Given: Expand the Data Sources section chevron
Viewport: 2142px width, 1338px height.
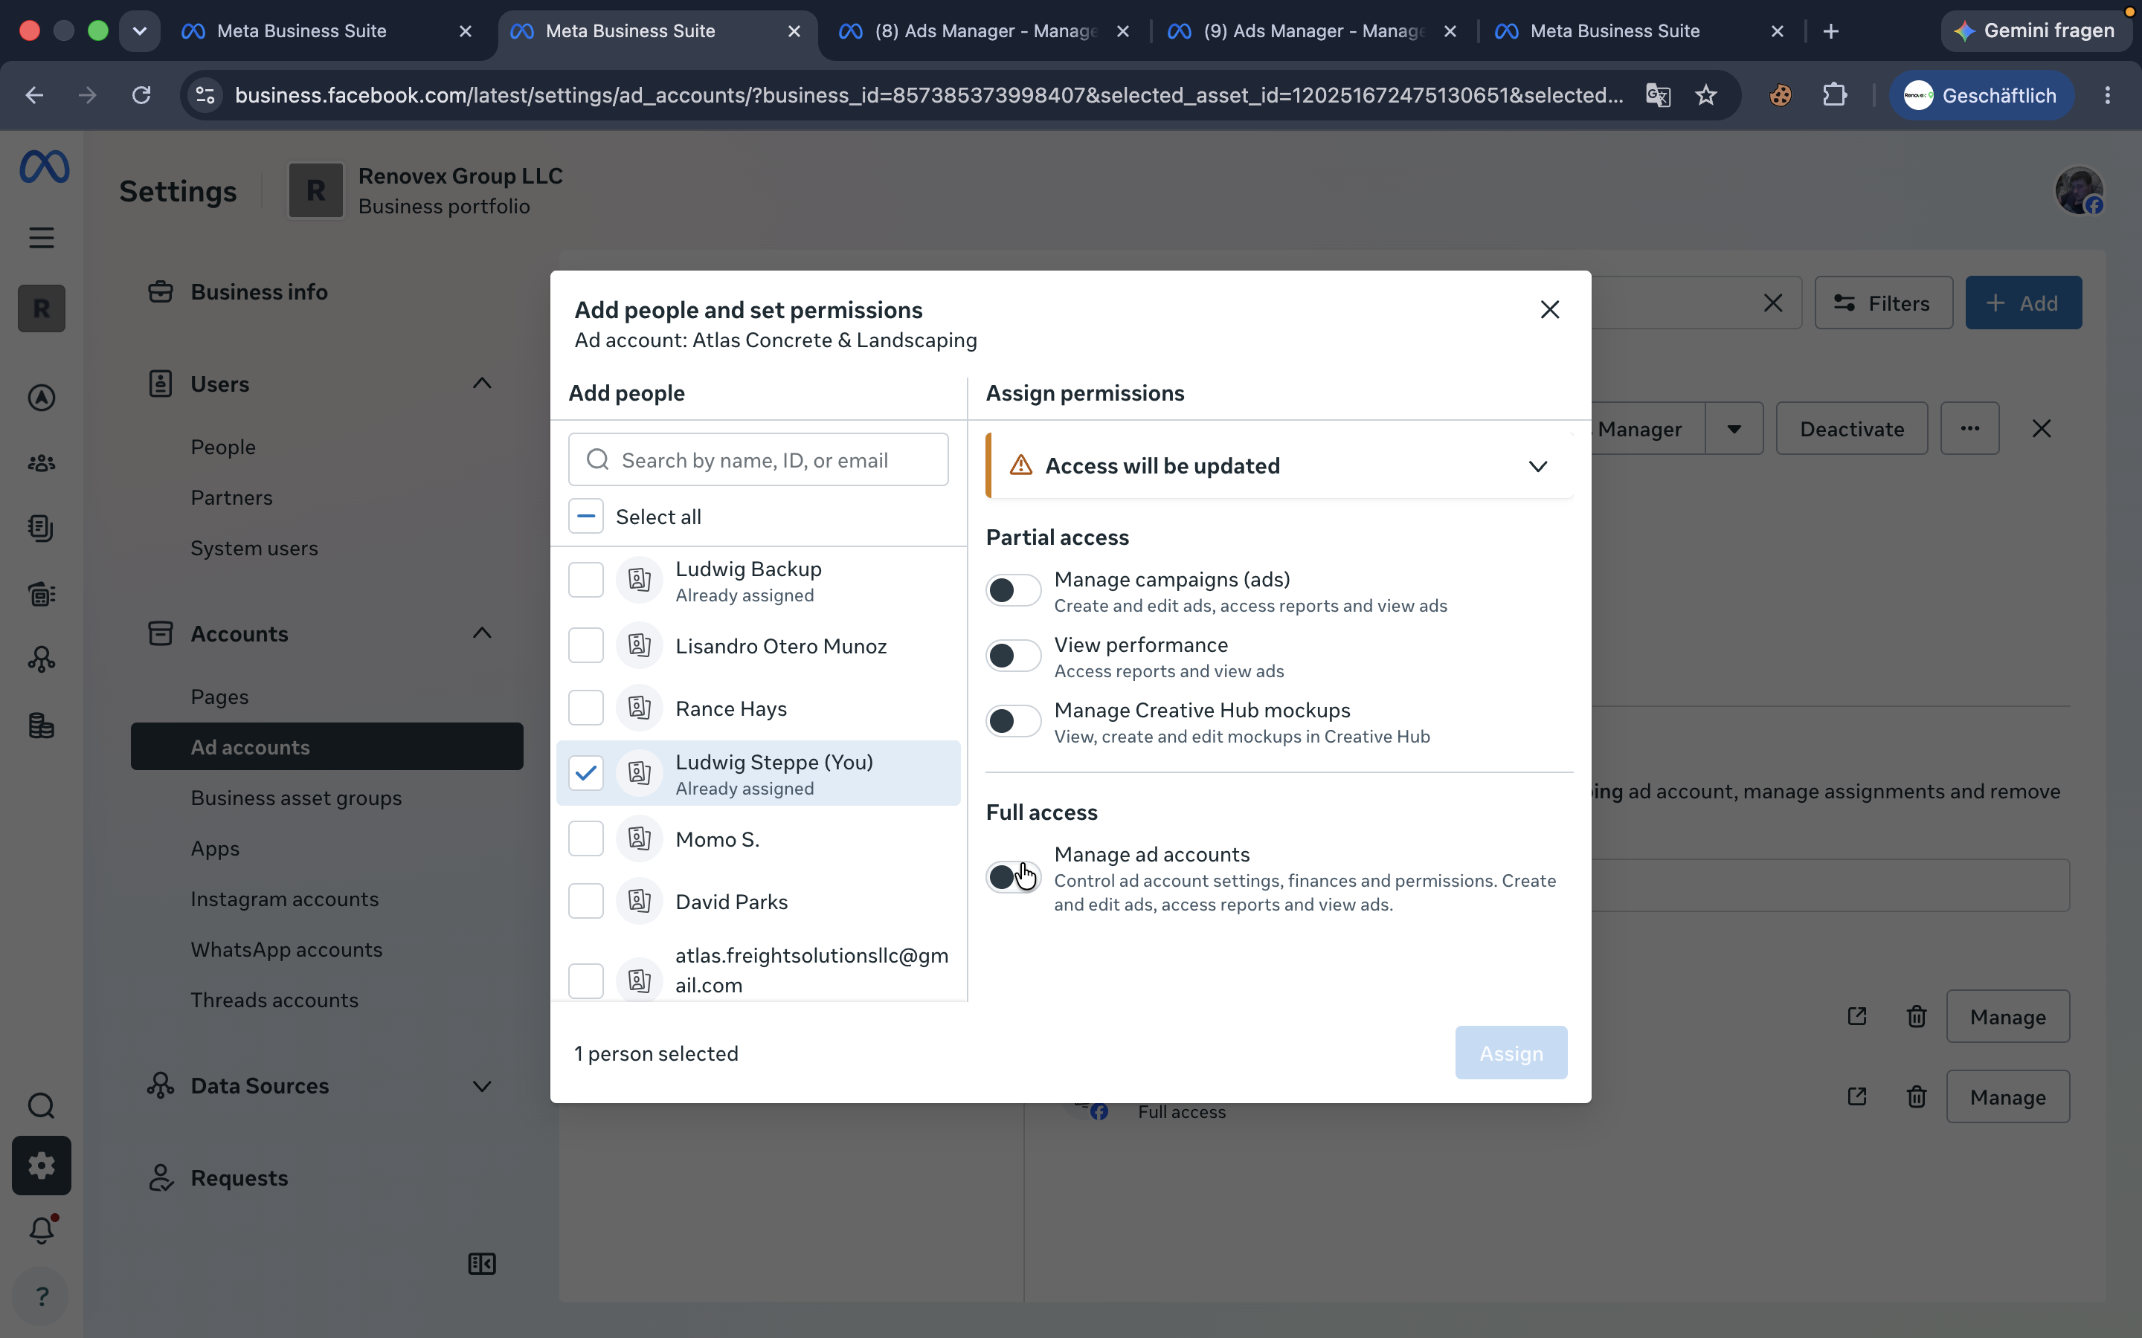Looking at the screenshot, I should pyautogui.click(x=481, y=1086).
